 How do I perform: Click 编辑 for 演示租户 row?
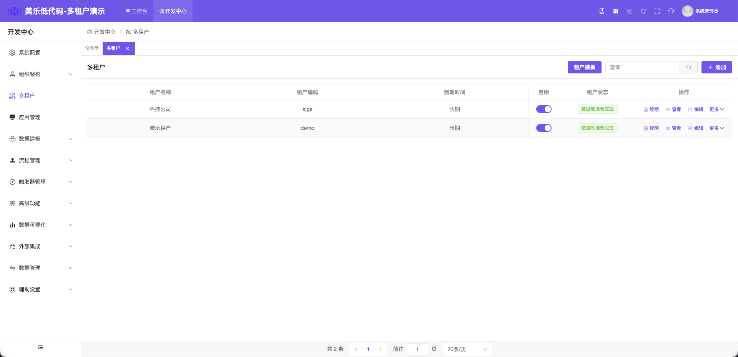[x=696, y=128]
